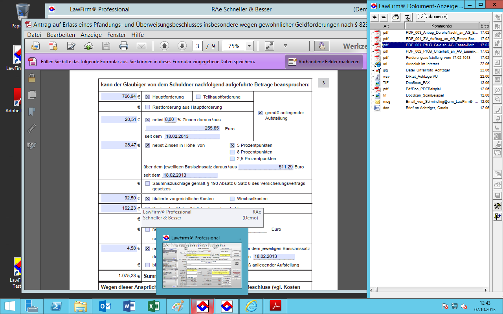This screenshot has height=314, width=503.
Task: Open Outlook from the taskbar
Action: (x=105, y=306)
